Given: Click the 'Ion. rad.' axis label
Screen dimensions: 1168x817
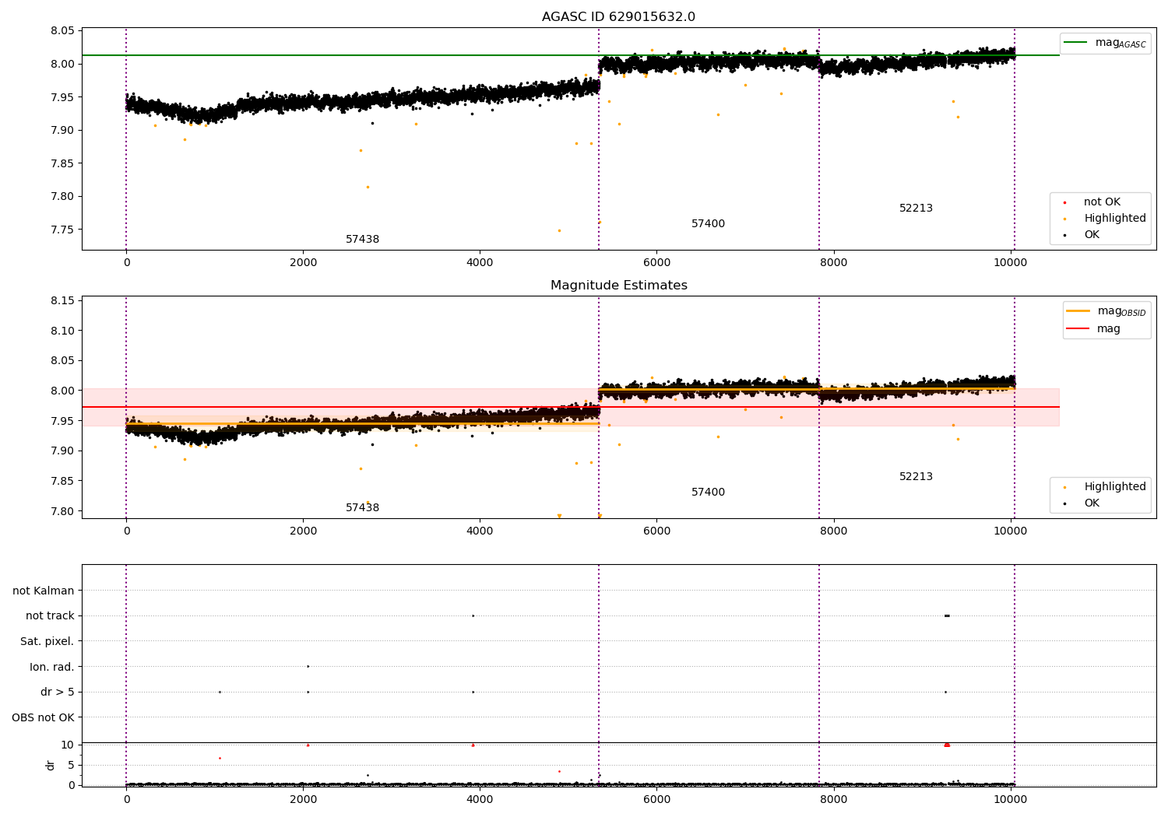Looking at the screenshot, I should [x=52, y=667].
